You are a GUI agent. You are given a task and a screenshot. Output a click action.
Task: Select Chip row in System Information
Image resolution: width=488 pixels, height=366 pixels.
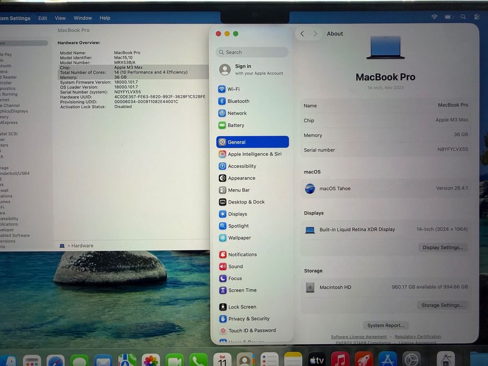(132, 67)
